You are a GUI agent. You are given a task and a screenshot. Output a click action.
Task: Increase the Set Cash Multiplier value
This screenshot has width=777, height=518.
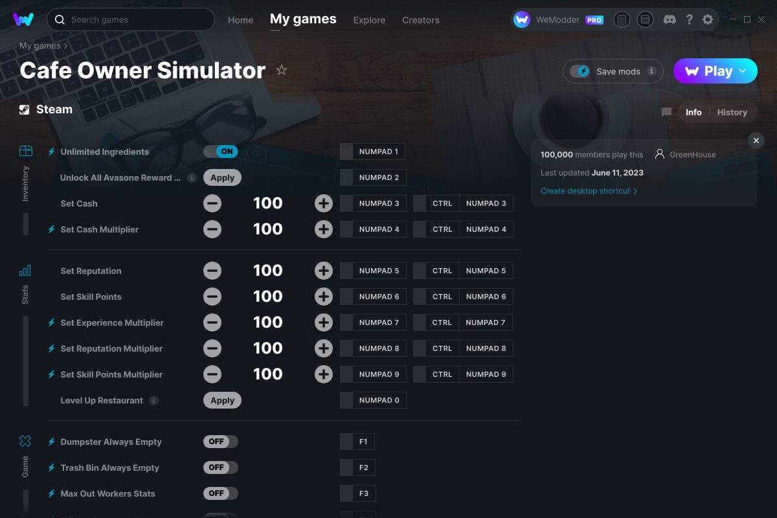click(324, 229)
